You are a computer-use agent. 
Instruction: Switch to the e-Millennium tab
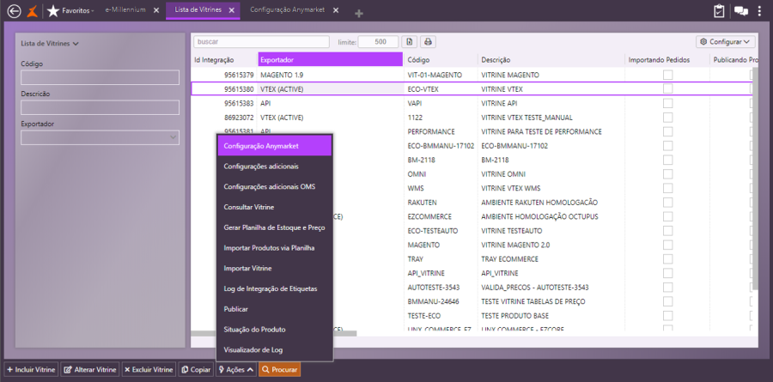click(x=125, y=9)
